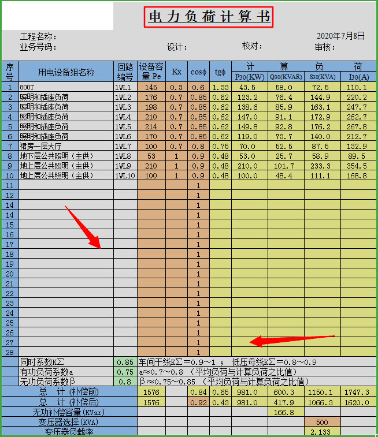Select circuit number cell 1WL1
Viewport: 378px width, 437px height.
pyautogui.click(x=125, y=87)
